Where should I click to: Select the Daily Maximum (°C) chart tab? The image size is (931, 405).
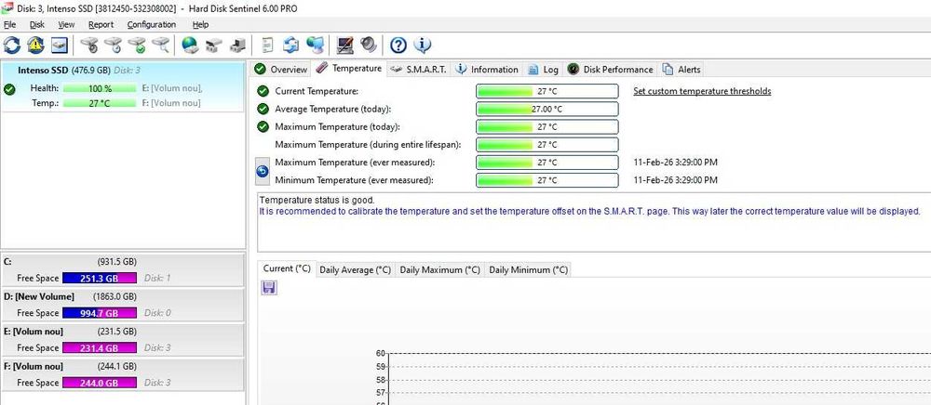pos(440,269)
